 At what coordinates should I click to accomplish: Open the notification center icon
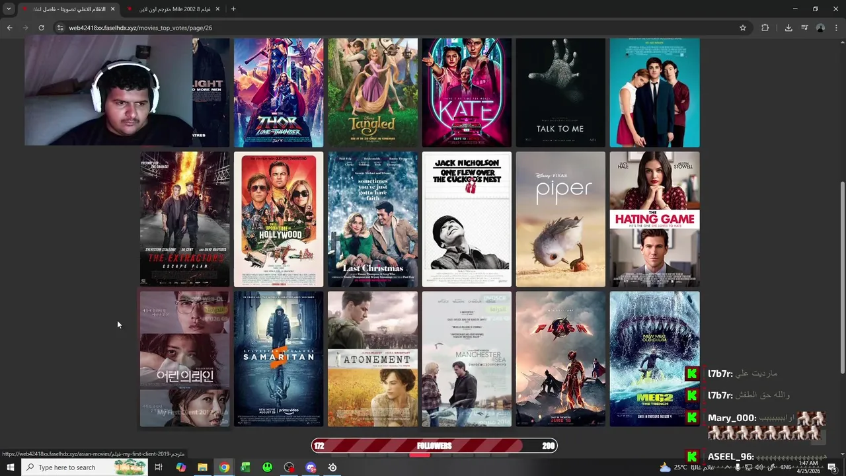(x=832, y=467)
